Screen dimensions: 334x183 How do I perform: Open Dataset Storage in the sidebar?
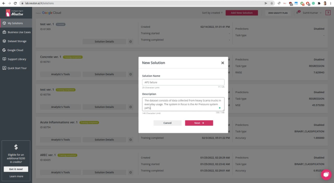click(x=16, y=41)
